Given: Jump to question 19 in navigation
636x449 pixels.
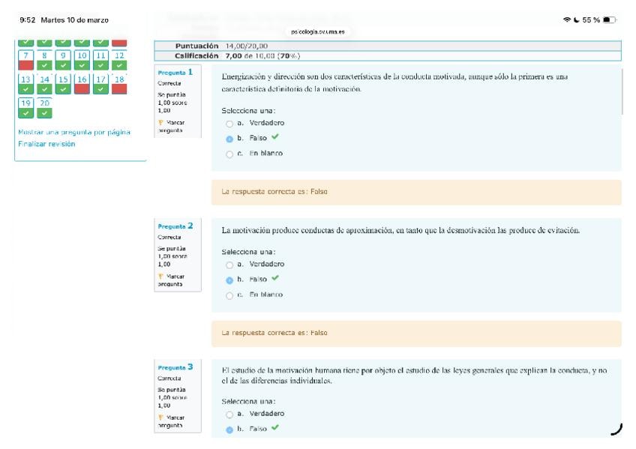Looking at the screenshot, I should (x=25, y=108).
